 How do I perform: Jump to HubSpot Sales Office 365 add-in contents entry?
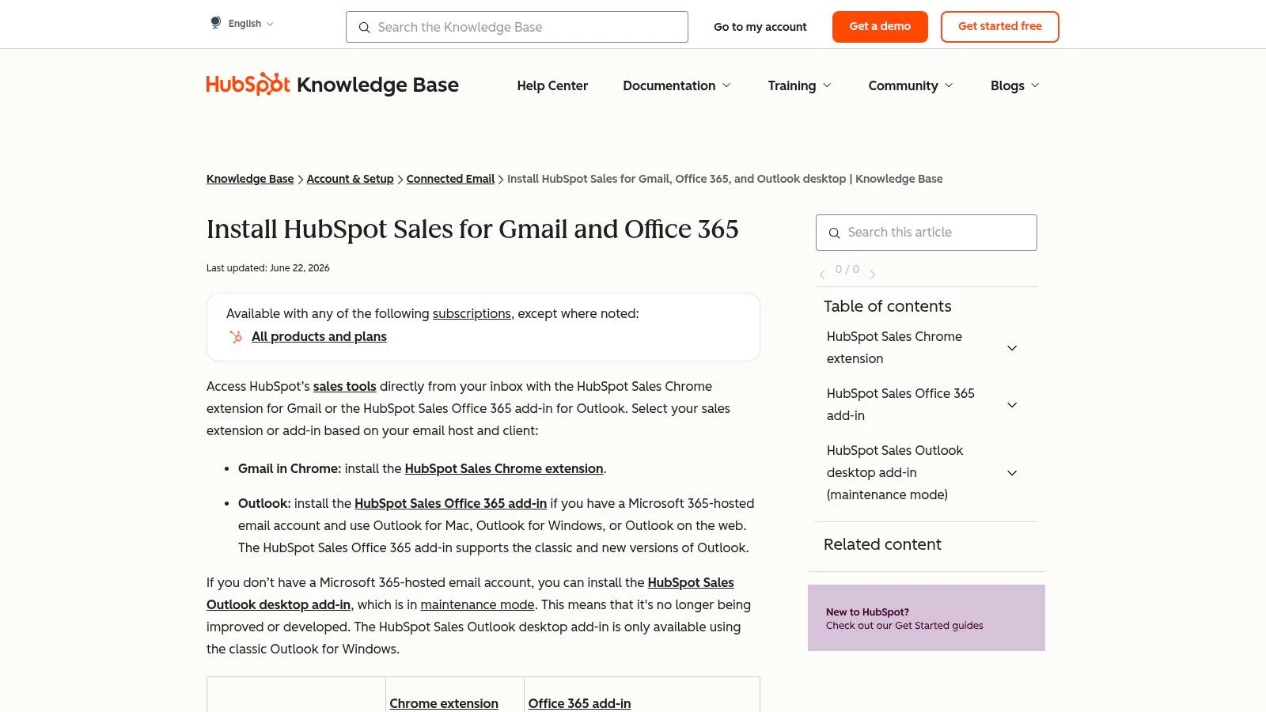(900, 405)
